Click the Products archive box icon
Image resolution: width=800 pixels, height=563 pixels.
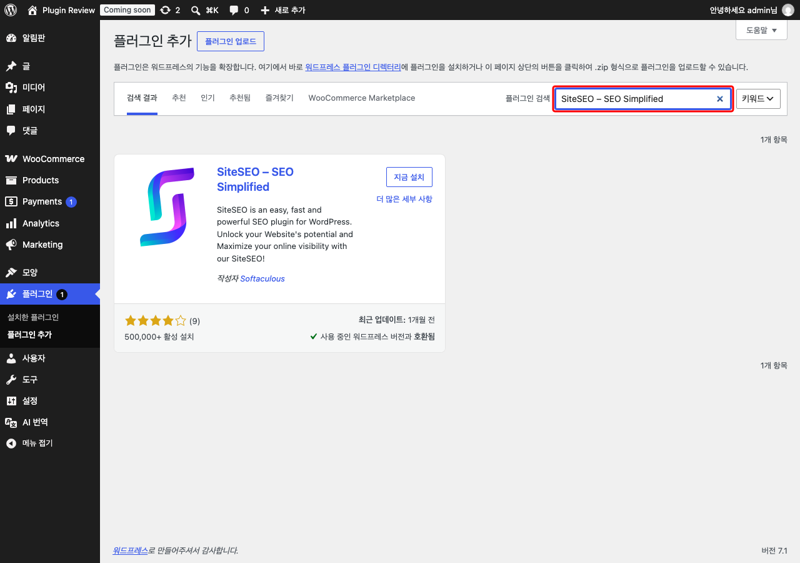point(11,180)
